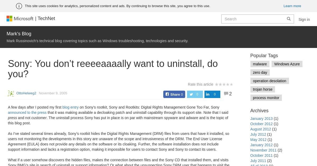
Task: Open author OttoHelweg2 profile link
Action: [x=26, y=93]
